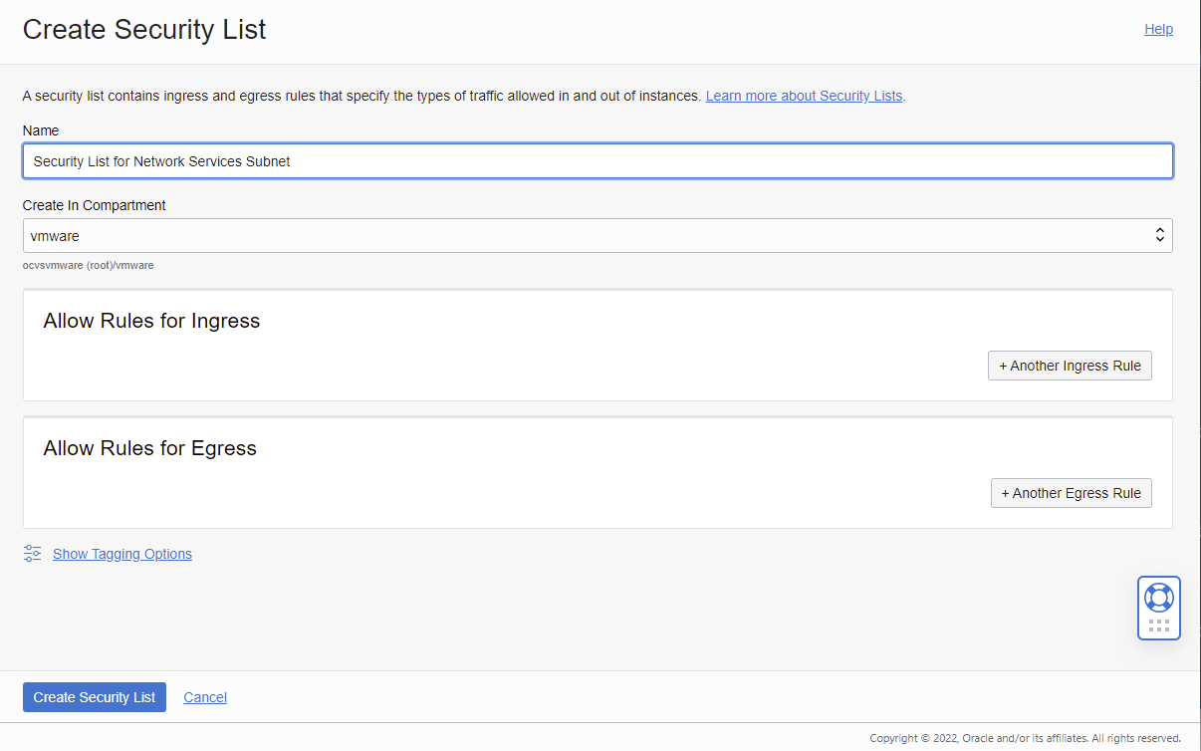The height and width of the screenshot is (751, 1201).
Task: Click the Name field label
Action: [x=41, y=130]
